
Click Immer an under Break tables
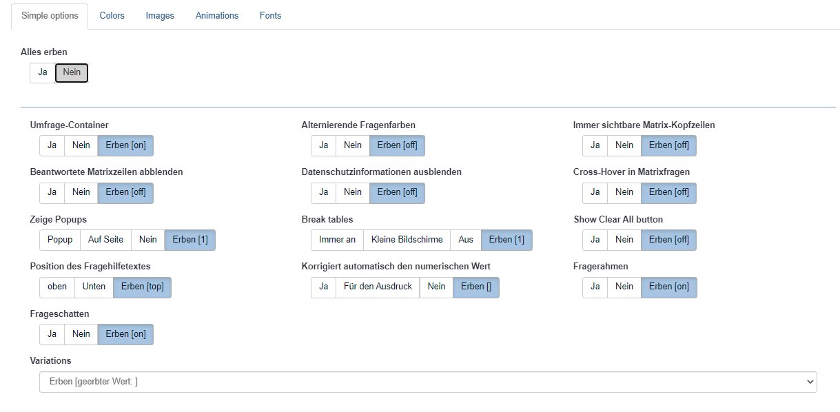[337, 240]
